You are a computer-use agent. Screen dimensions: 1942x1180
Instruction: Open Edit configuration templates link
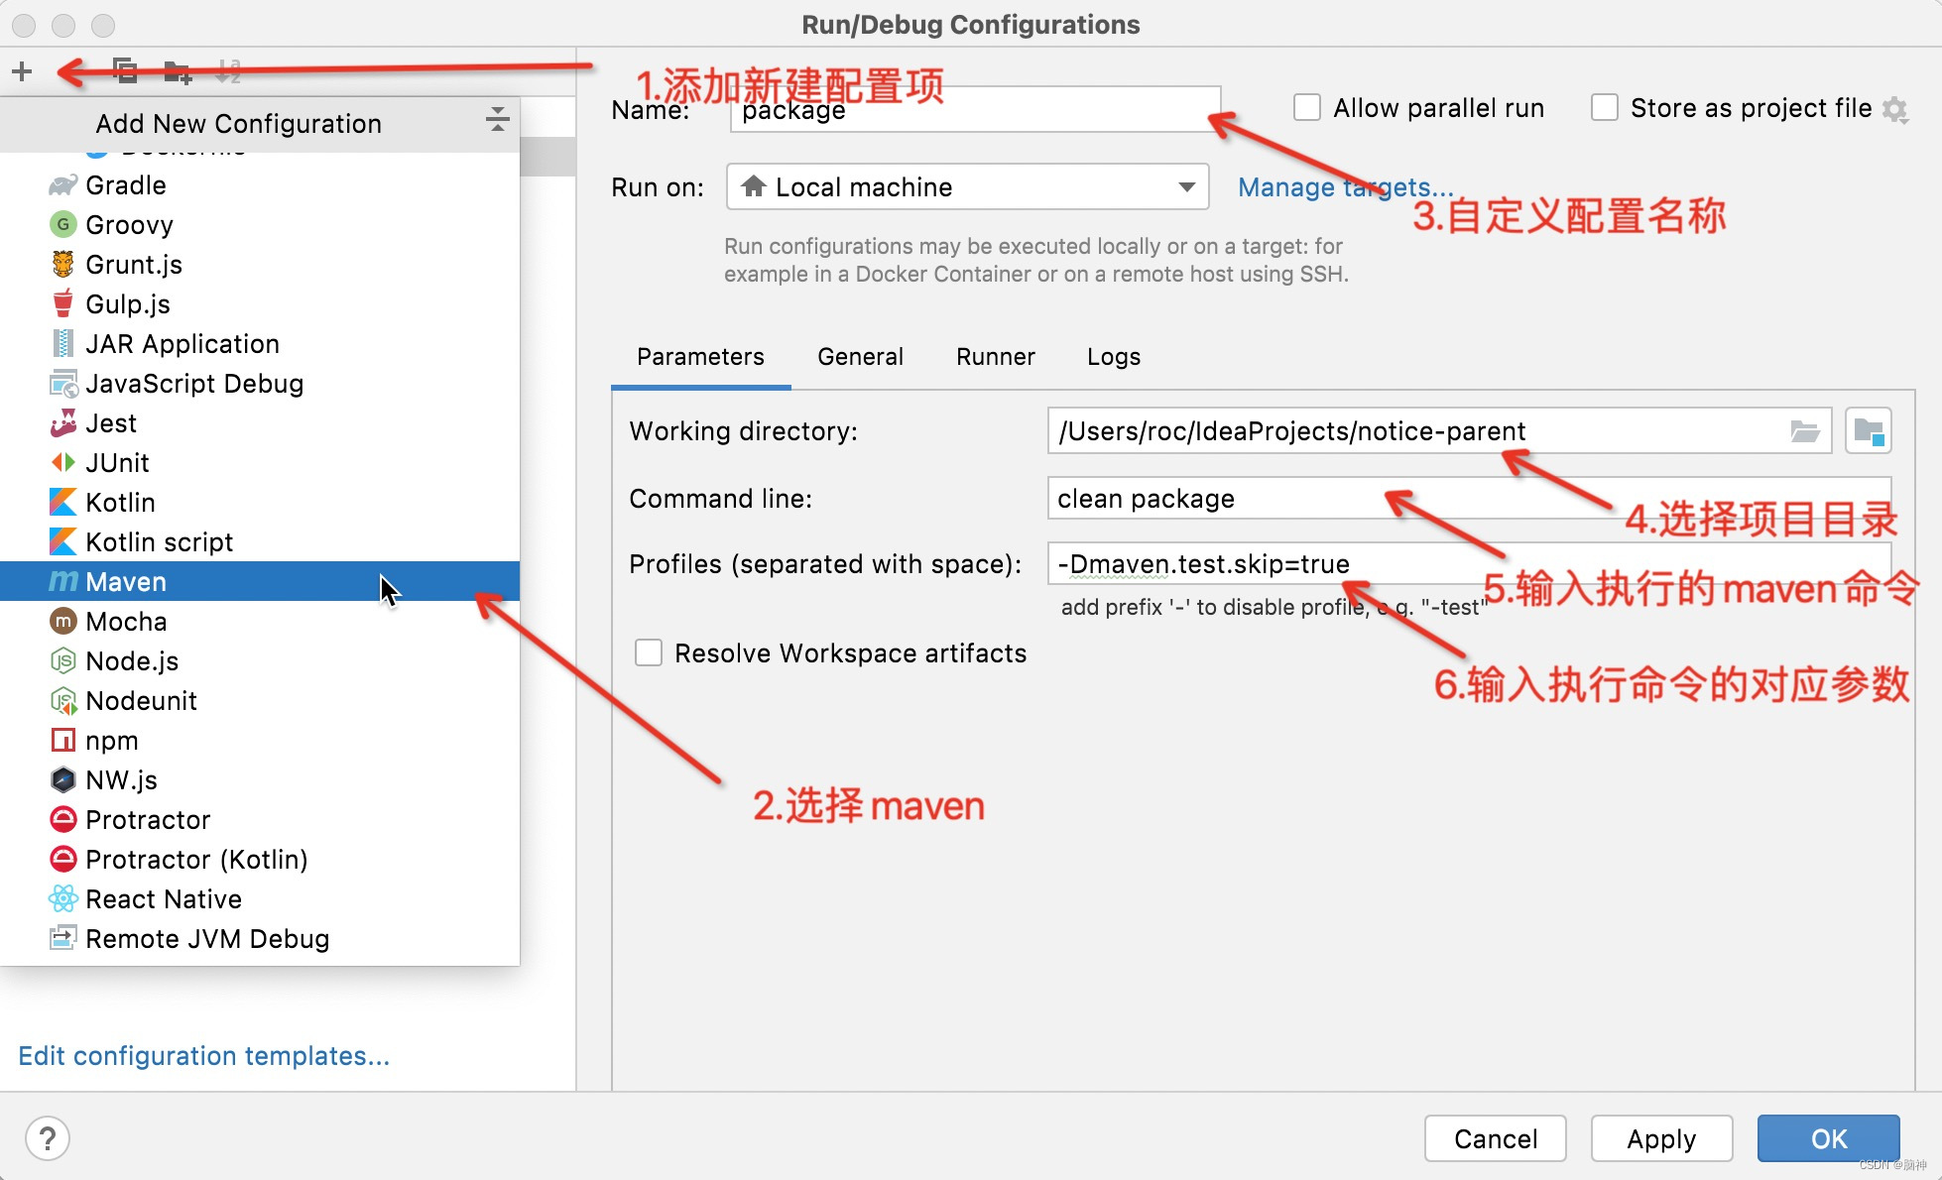(x=203, y=1056)
